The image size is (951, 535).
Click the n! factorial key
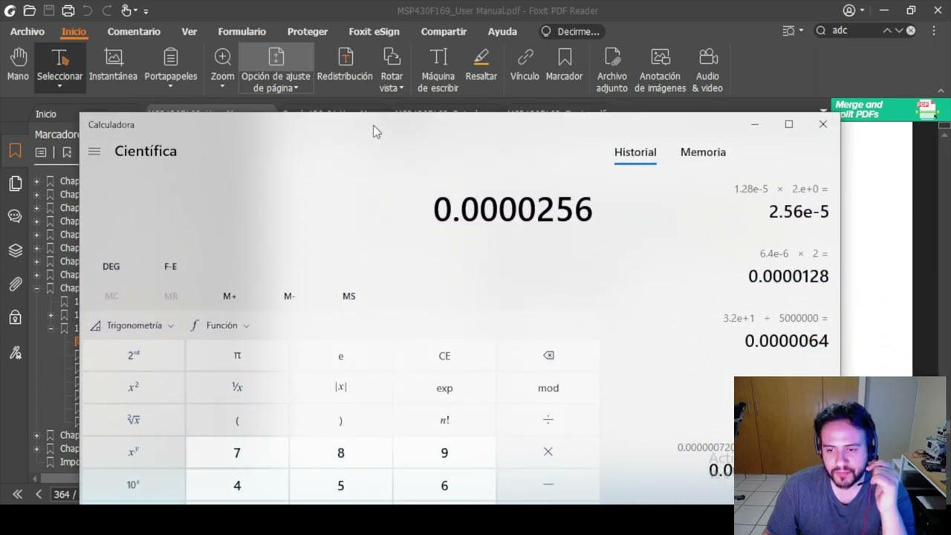point(444,420)
